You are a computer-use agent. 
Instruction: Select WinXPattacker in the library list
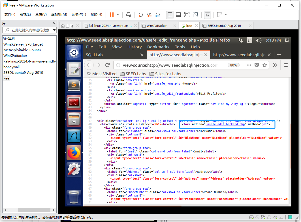[x=15, y=56]
